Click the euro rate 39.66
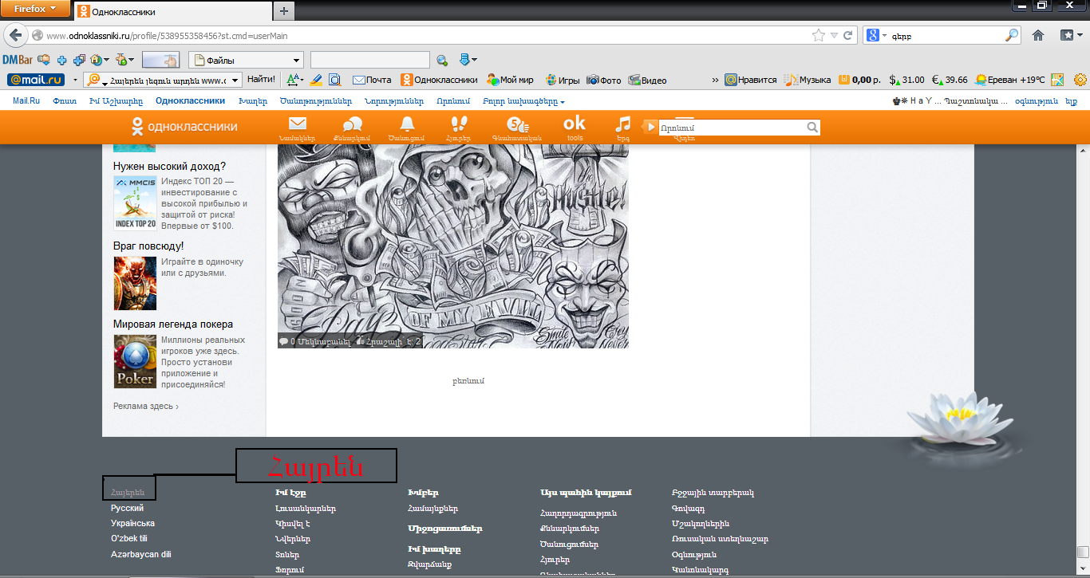1090x578 pixels. (x=949, y=80)
